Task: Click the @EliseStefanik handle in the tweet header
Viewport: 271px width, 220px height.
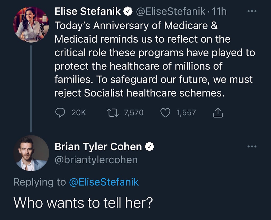Action: [170, 11]
